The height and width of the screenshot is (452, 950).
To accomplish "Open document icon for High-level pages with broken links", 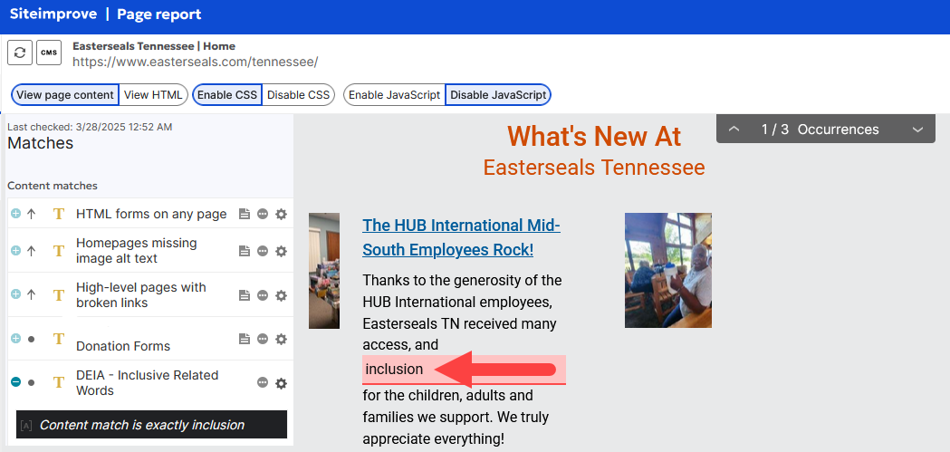I will click(245, 295).
